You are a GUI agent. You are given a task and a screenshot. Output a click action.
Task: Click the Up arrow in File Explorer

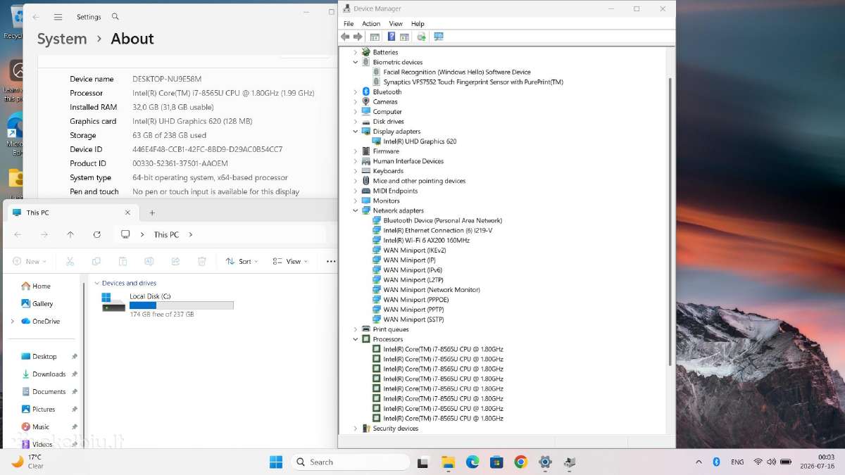[70, 234]
